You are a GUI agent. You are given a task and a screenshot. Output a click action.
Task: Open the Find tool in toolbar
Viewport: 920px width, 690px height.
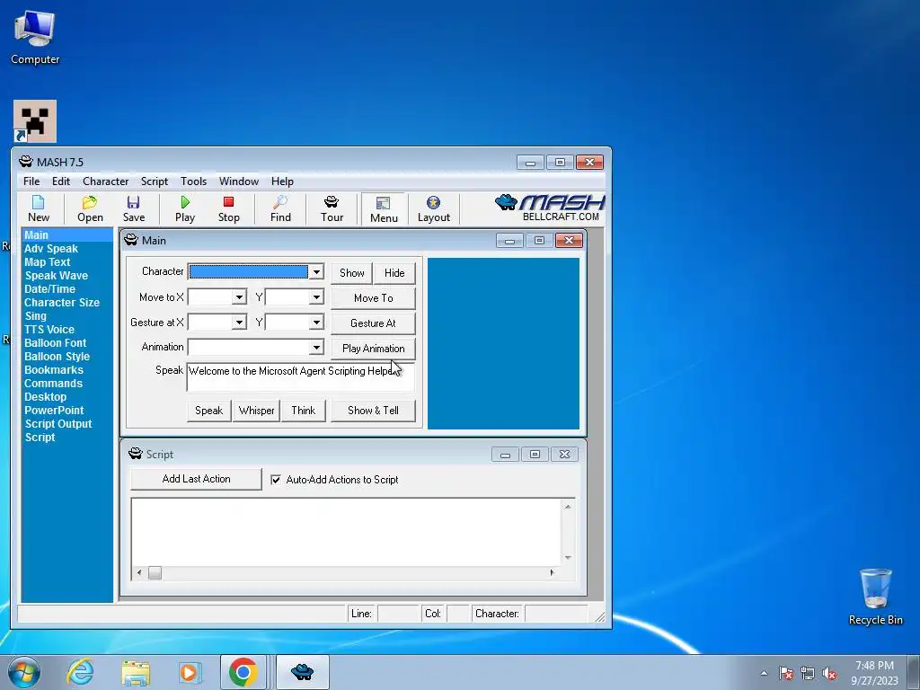click(280, 208)
